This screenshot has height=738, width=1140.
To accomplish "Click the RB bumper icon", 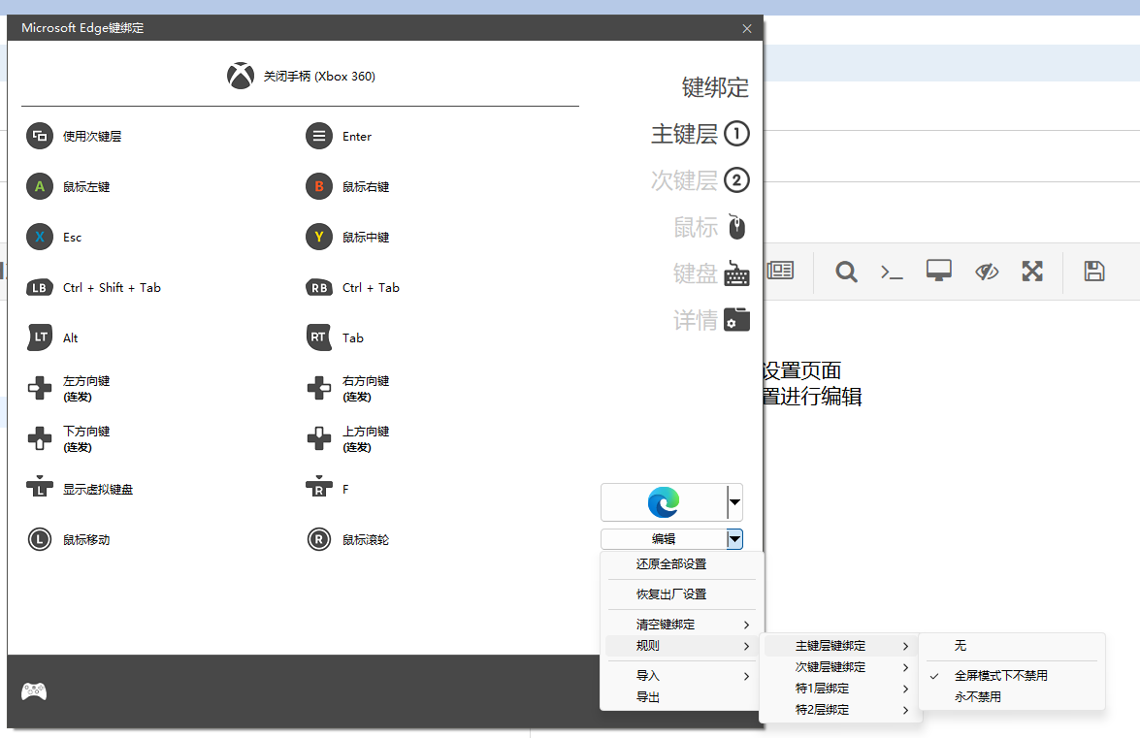I will click(319, 288).
